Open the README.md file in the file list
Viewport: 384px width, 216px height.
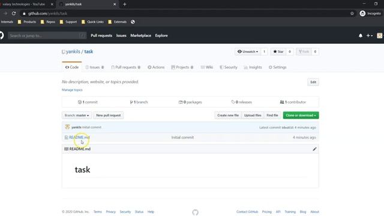(x=79, y=137)
